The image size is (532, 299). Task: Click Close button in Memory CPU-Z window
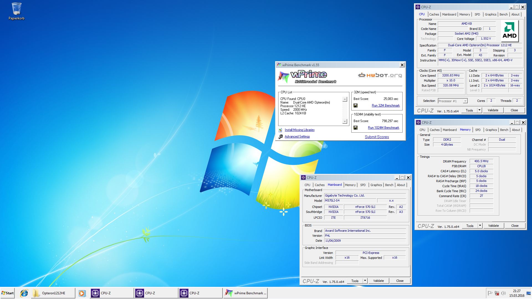[515, 226]
